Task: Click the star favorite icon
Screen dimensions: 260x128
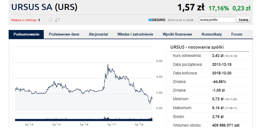Action: tap(50, 20)
